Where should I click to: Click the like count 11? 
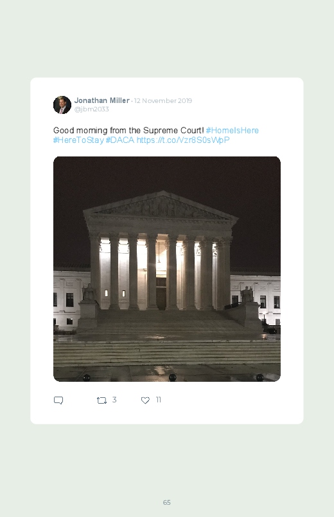(158, 400)
